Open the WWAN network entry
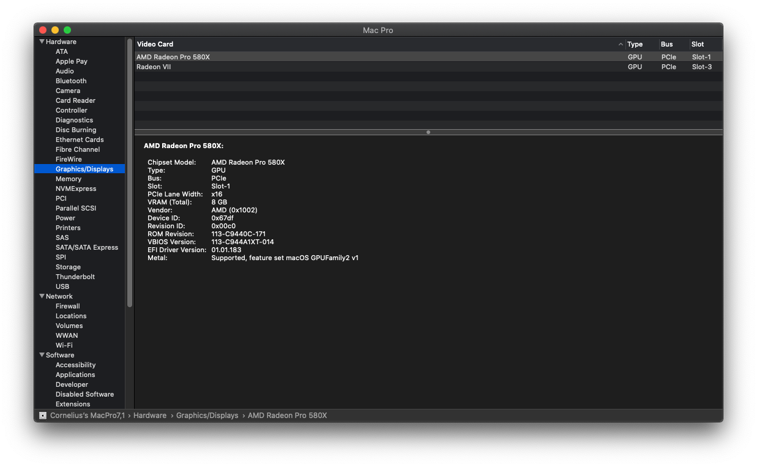This screenshot has height=467, width=757. click(67, 335)
